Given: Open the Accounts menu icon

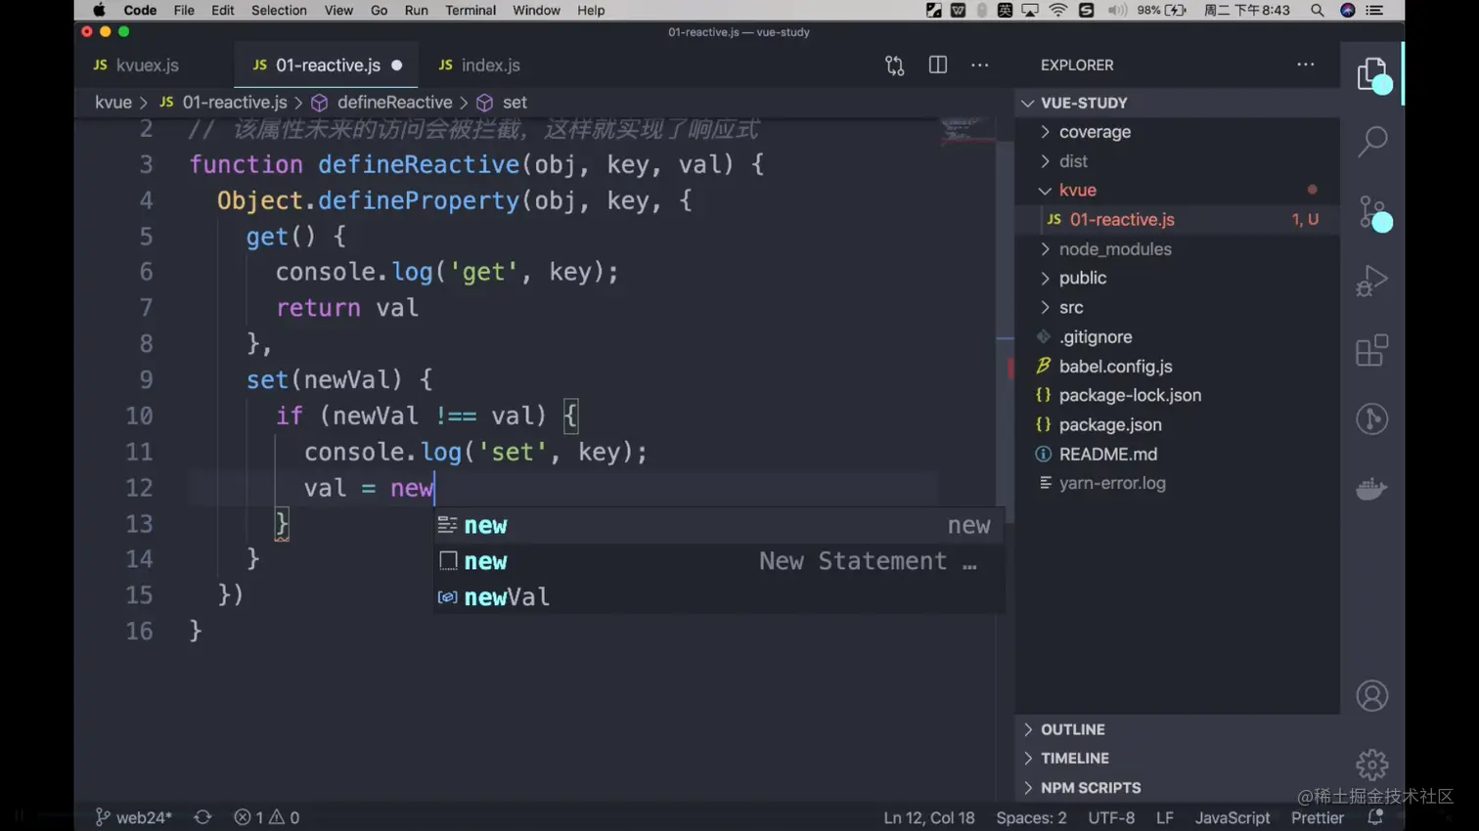Looking at the screenshot, I should (x=1372, y=696).
